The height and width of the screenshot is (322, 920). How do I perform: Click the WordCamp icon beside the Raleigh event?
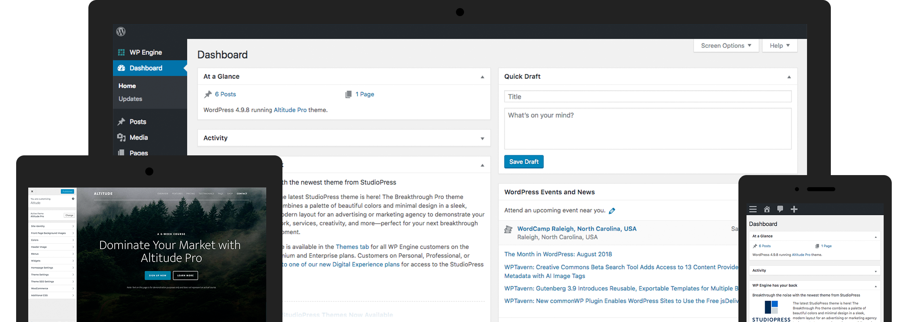[x=508, y=229]
